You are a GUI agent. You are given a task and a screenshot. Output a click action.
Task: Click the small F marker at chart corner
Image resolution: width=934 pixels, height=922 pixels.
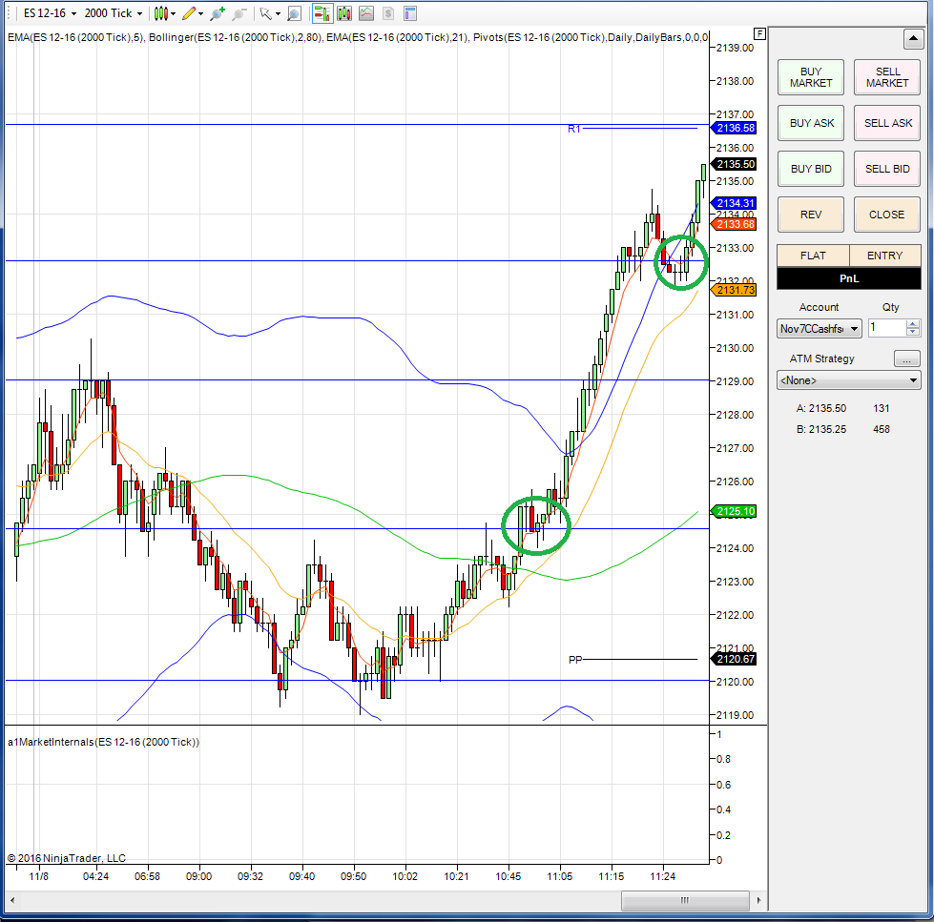(759, 34)
